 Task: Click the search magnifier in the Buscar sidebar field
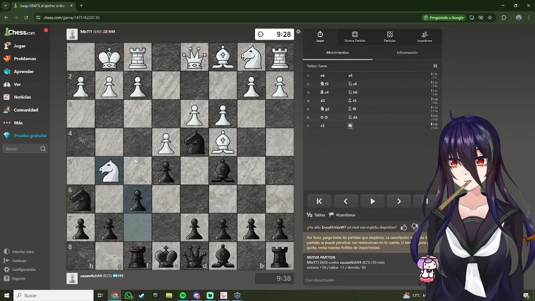pos(43,149)
